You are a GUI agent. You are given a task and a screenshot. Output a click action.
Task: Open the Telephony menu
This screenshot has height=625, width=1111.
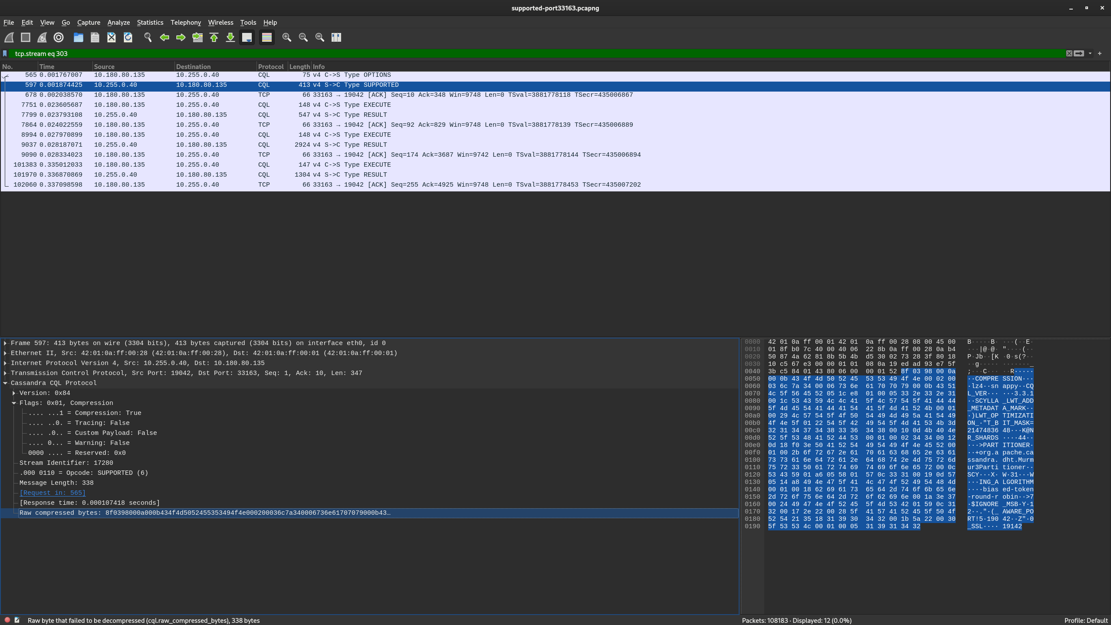click(185, 23)
